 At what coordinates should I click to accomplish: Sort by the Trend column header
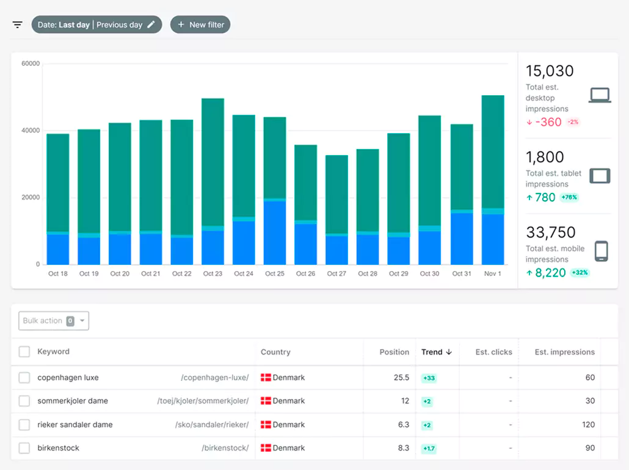click(x=436, y=352)
